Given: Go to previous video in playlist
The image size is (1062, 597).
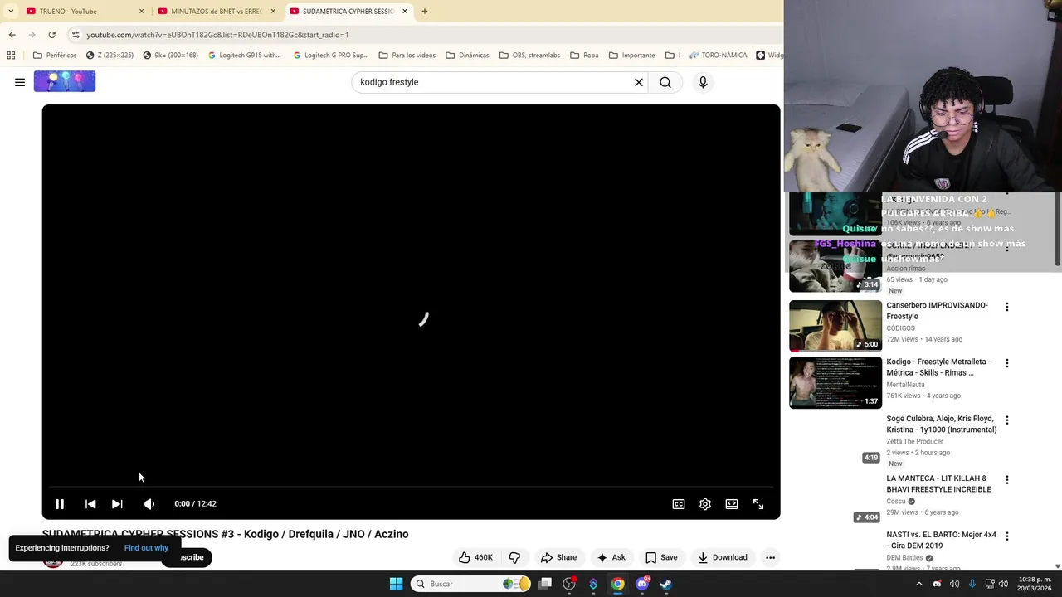Looking at the screenshot, I should 90,504.
